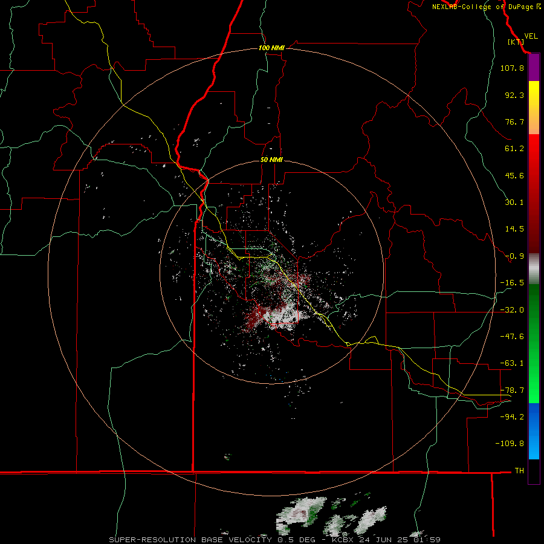544x544 pixels.
Task: Click the yellow-orange segment of the velocity scale
Action: [x=534, y=108]
